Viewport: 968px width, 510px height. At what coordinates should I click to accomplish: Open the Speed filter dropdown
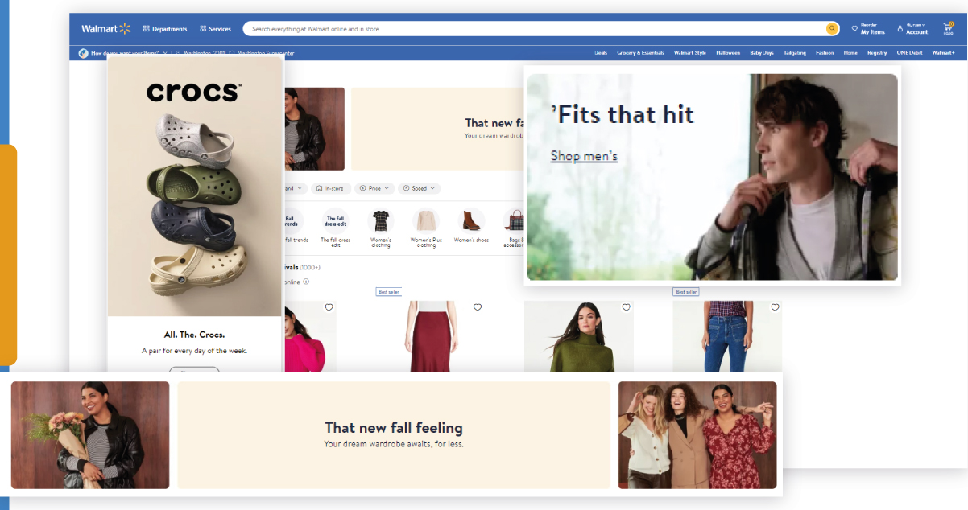[420, 187]
